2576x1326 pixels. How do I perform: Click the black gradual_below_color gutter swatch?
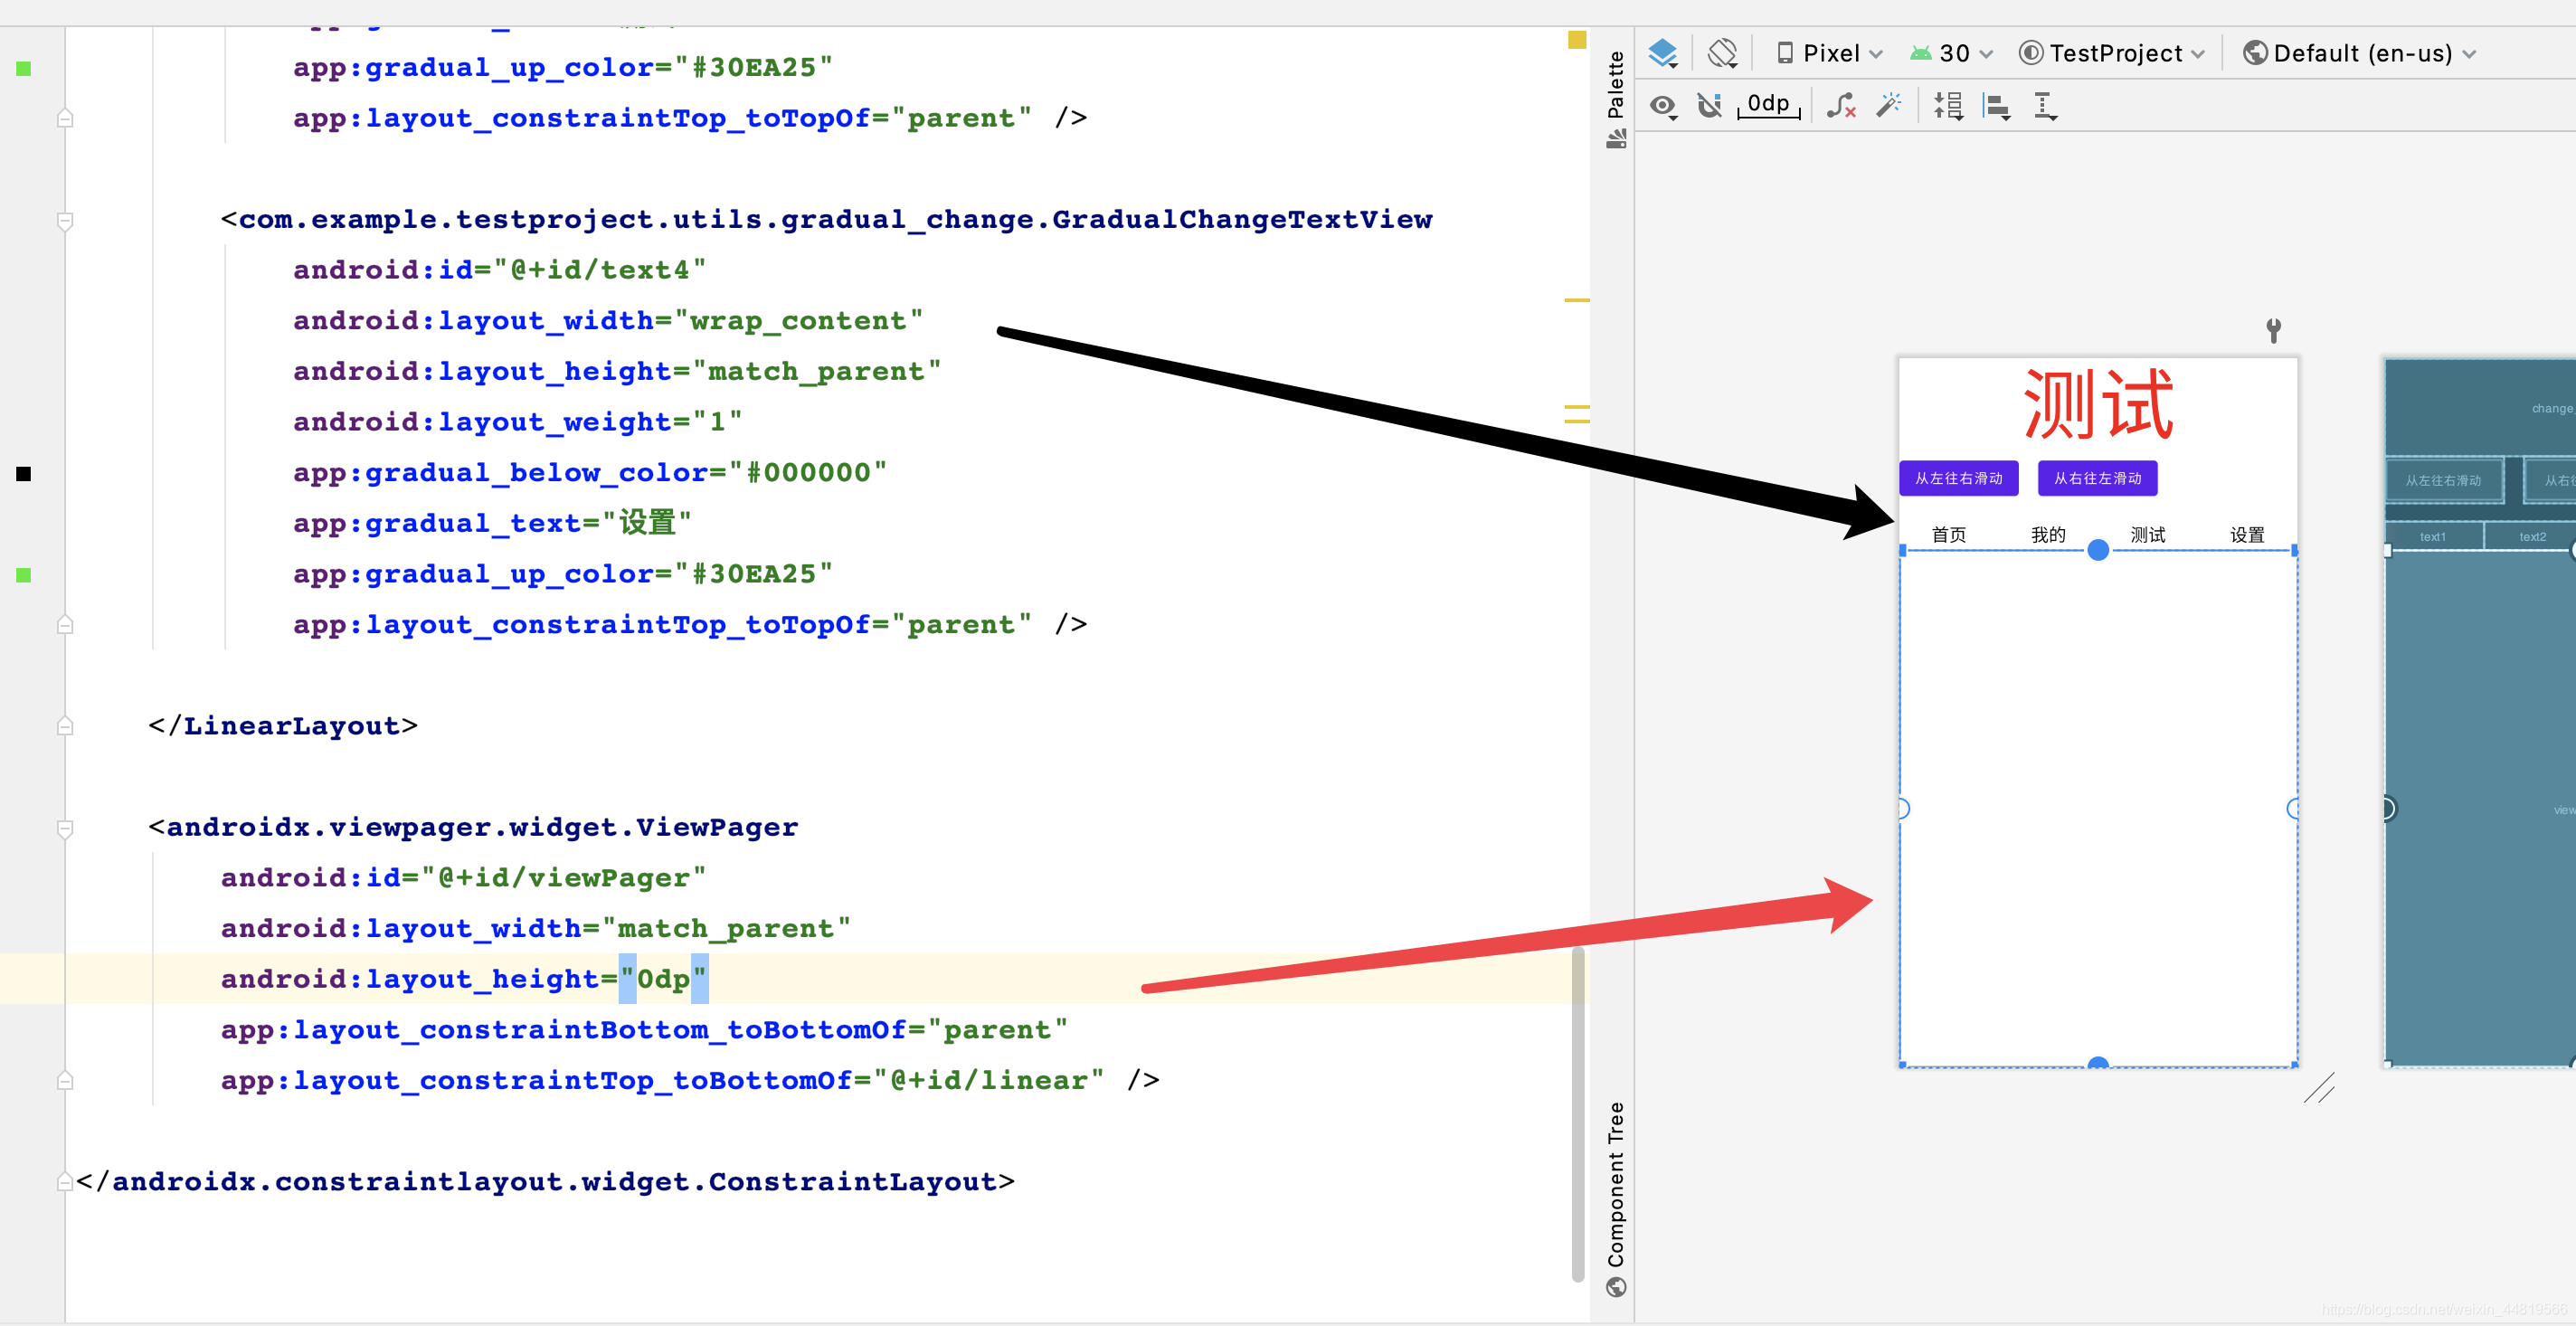[x=24, y=474]
